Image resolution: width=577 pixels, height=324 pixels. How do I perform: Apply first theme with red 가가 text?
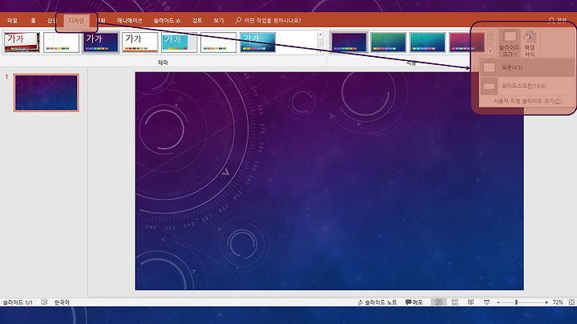(22, 43)
